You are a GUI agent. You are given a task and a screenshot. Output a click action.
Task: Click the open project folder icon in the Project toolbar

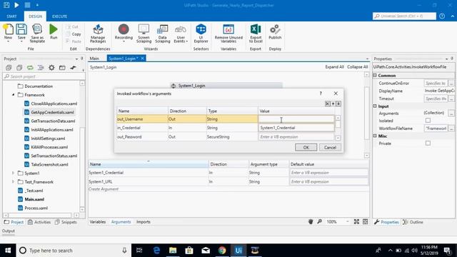[62, 68]
